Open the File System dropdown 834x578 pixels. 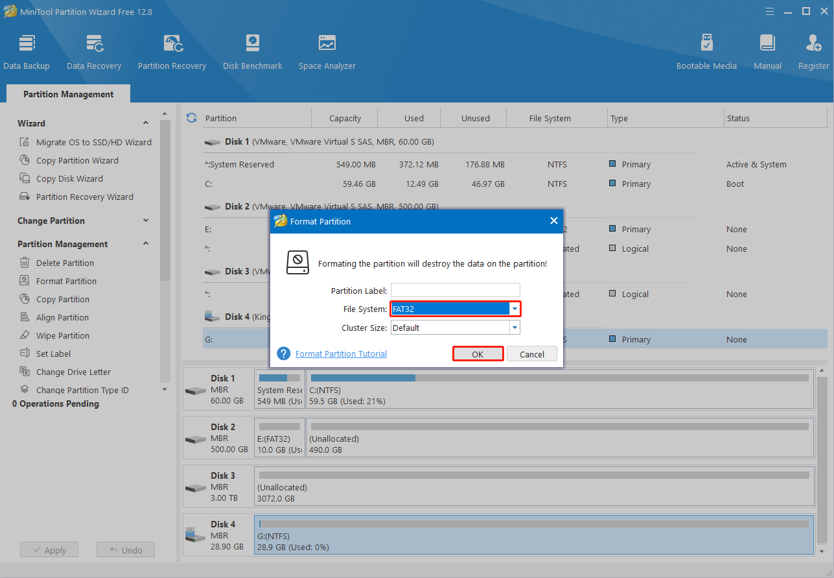click(x=515, y=309)
